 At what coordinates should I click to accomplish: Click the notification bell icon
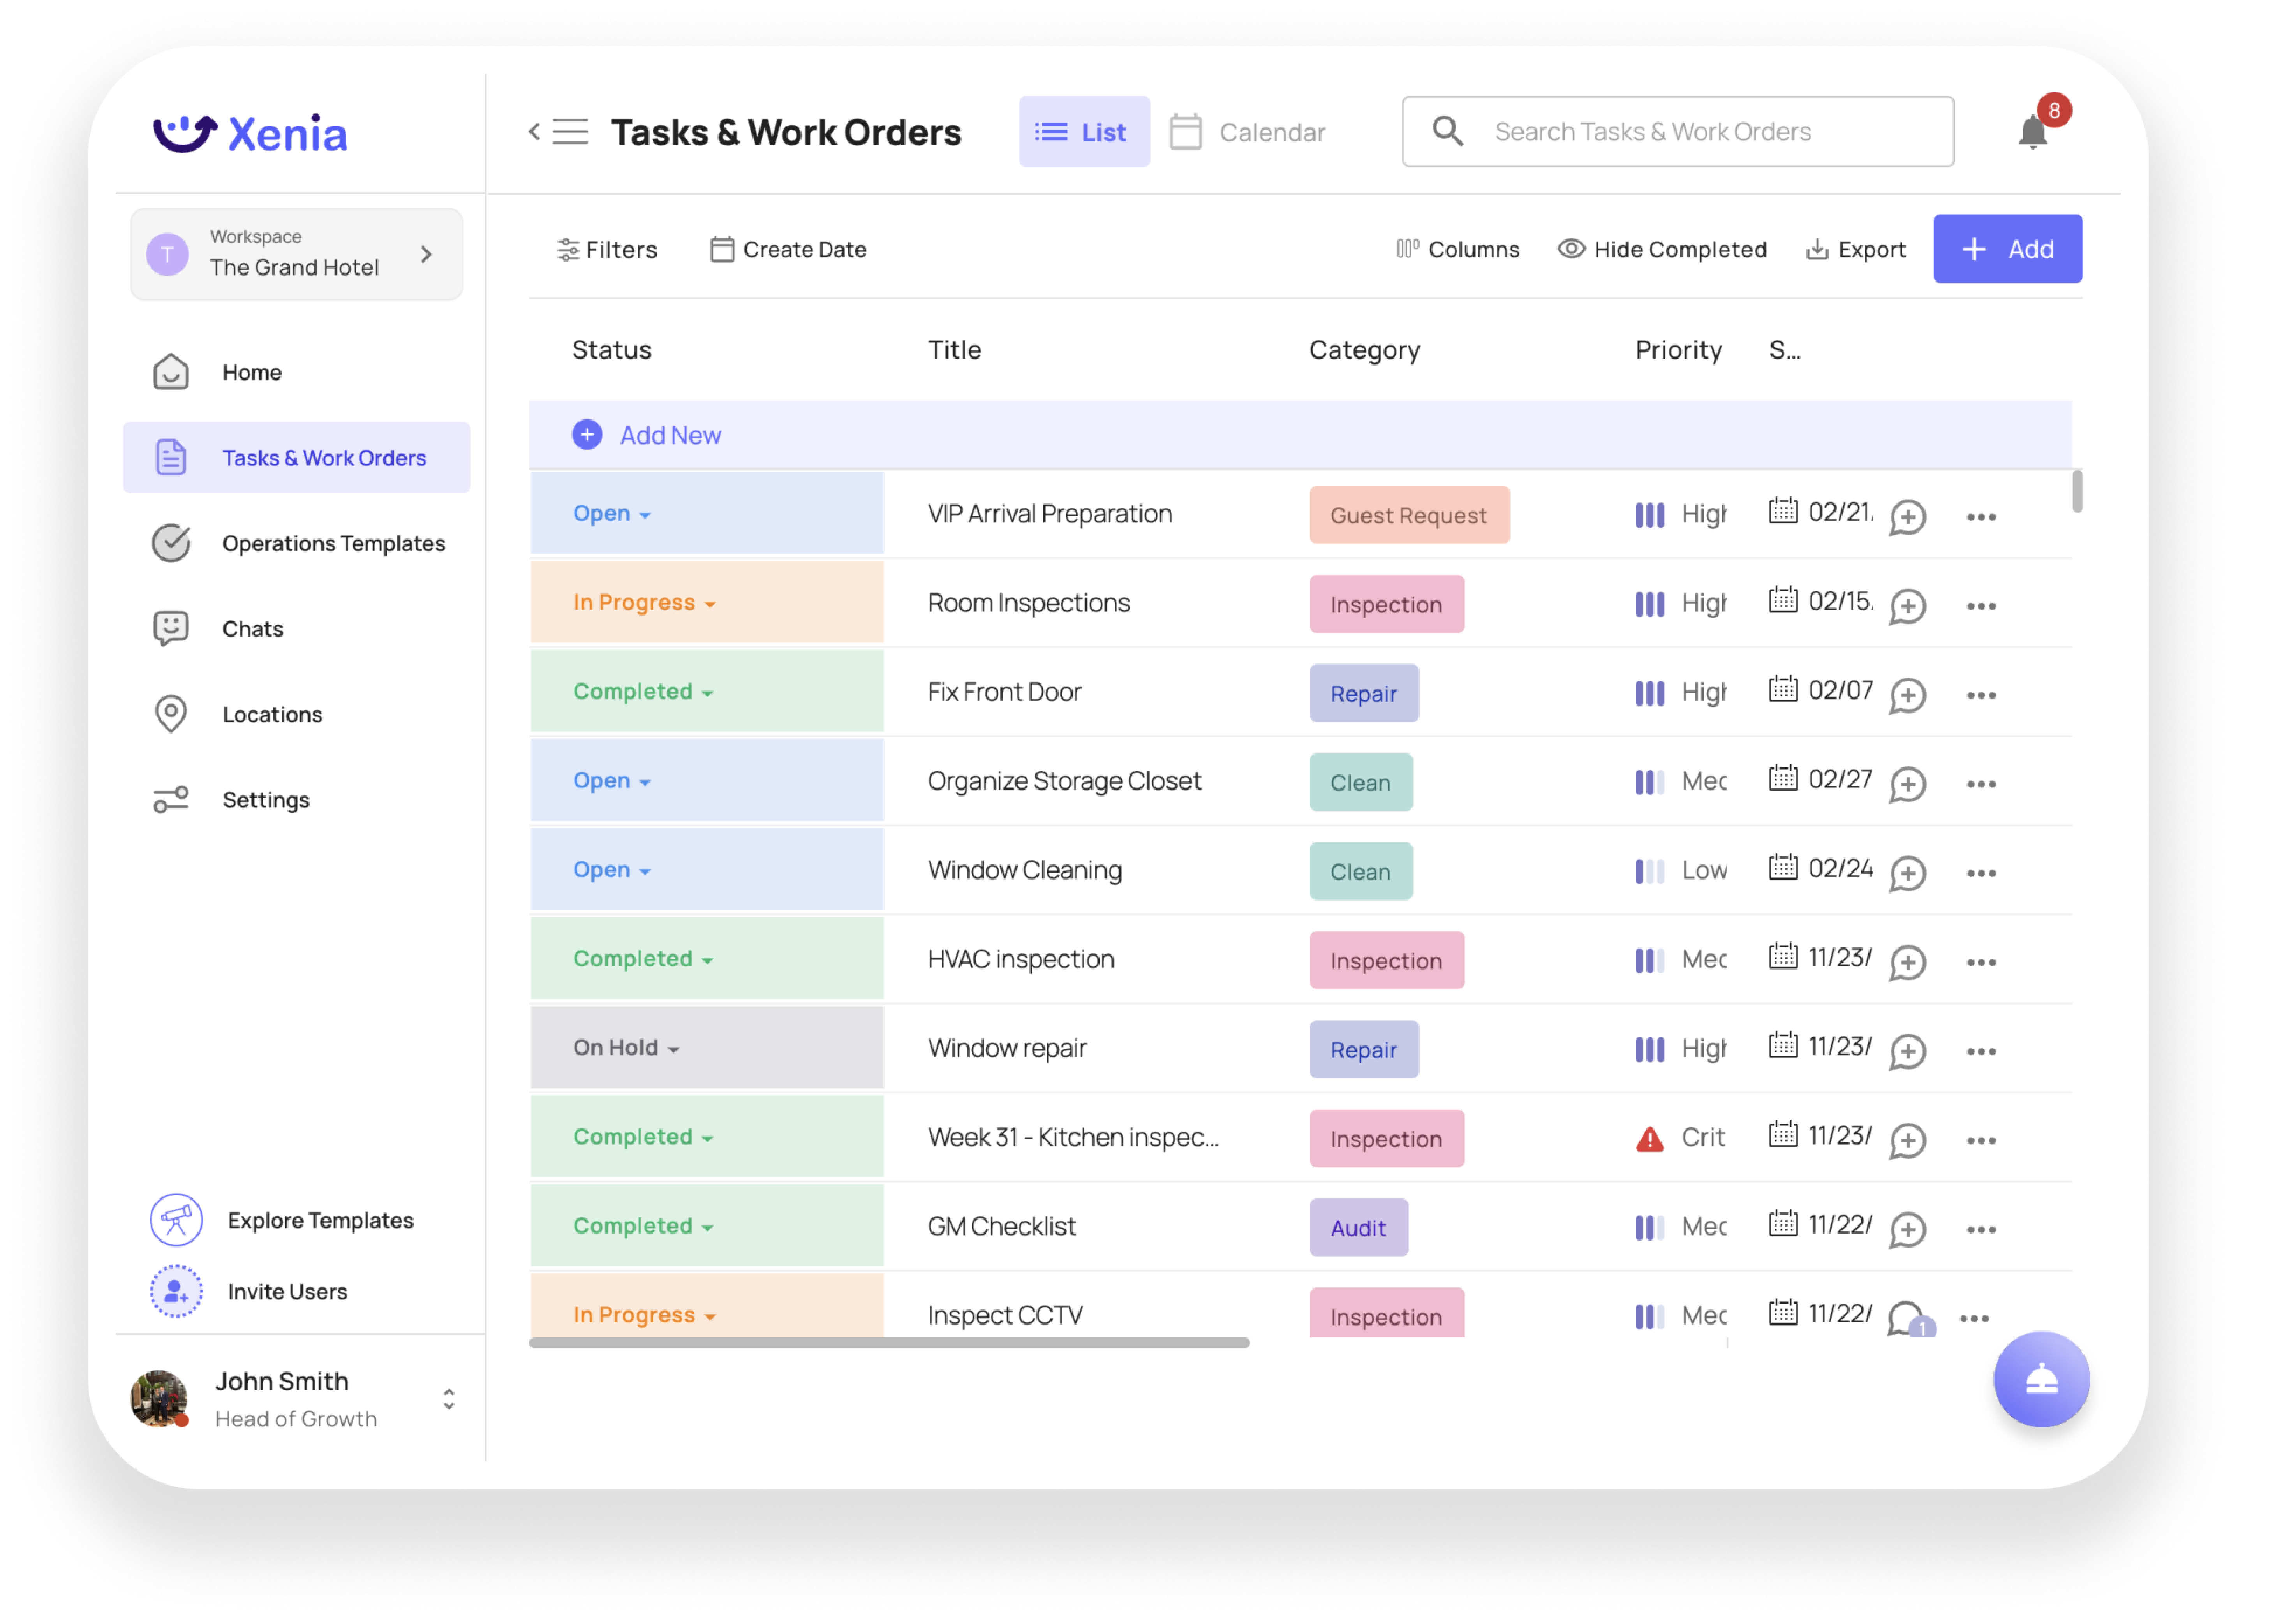point(2032,132)
